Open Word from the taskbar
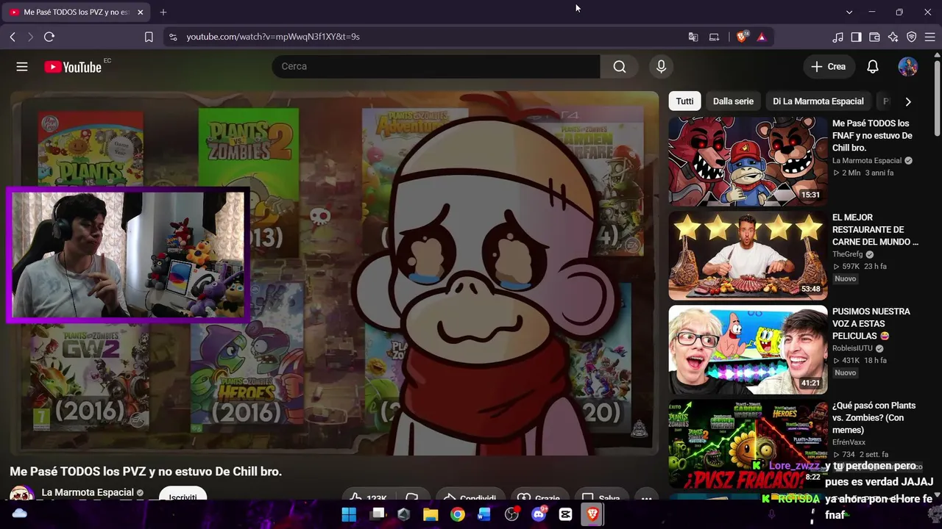This screenshot has height=529, width=942. (x=484, y=514)
